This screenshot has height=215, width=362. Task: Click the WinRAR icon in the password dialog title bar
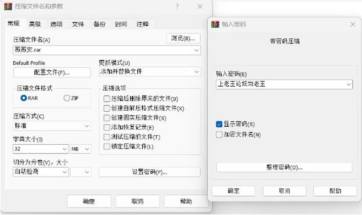tap(215, 24)
